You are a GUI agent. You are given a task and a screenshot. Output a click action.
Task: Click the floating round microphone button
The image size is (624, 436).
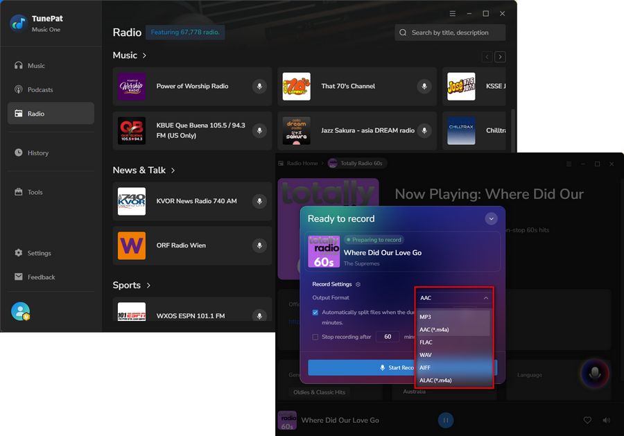point(595,373)
